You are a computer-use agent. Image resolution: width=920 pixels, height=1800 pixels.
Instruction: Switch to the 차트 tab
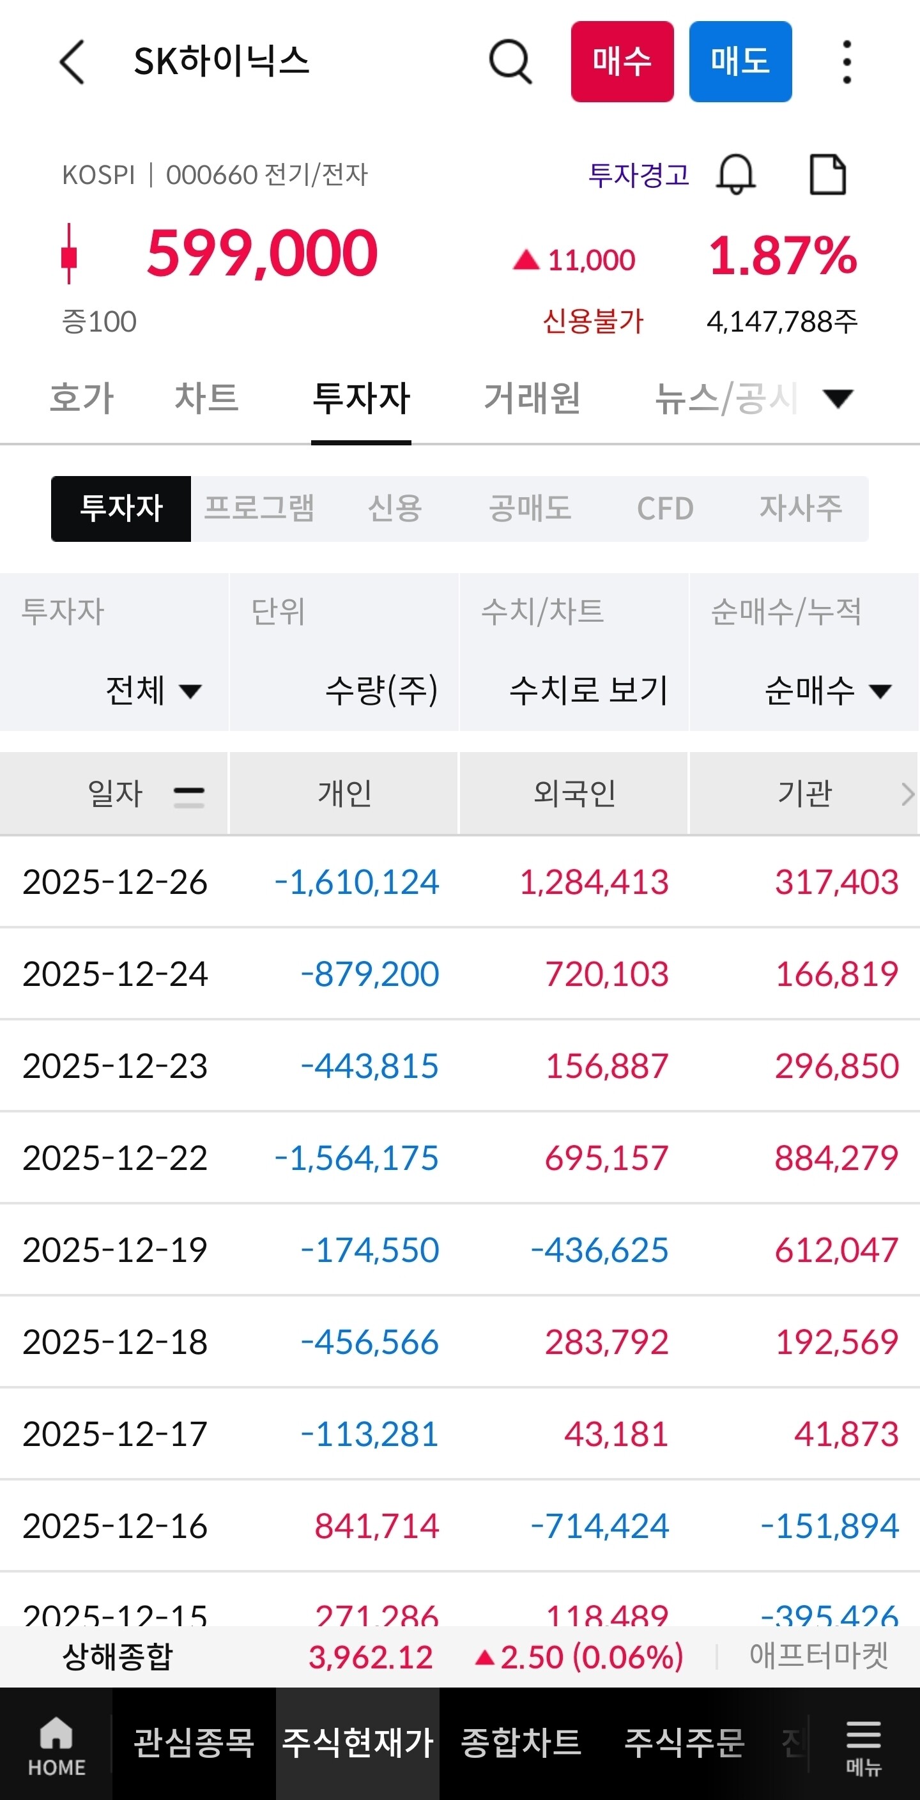[x=206, y=398]
